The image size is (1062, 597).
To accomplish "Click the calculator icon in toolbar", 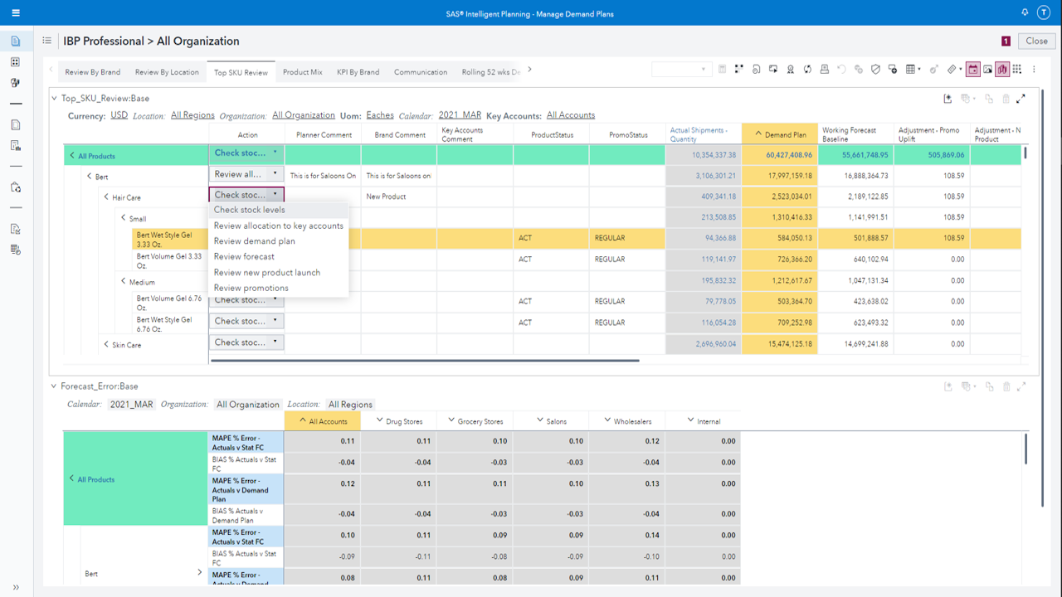I will 722,70.
